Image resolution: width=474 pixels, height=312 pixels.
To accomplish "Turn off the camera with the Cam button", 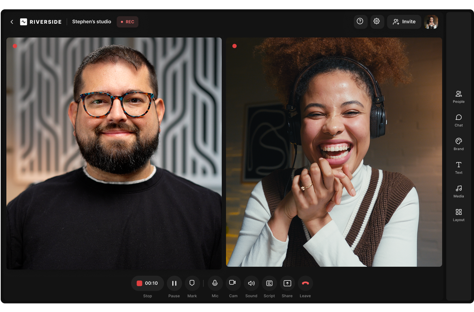I will coord(233,283).
